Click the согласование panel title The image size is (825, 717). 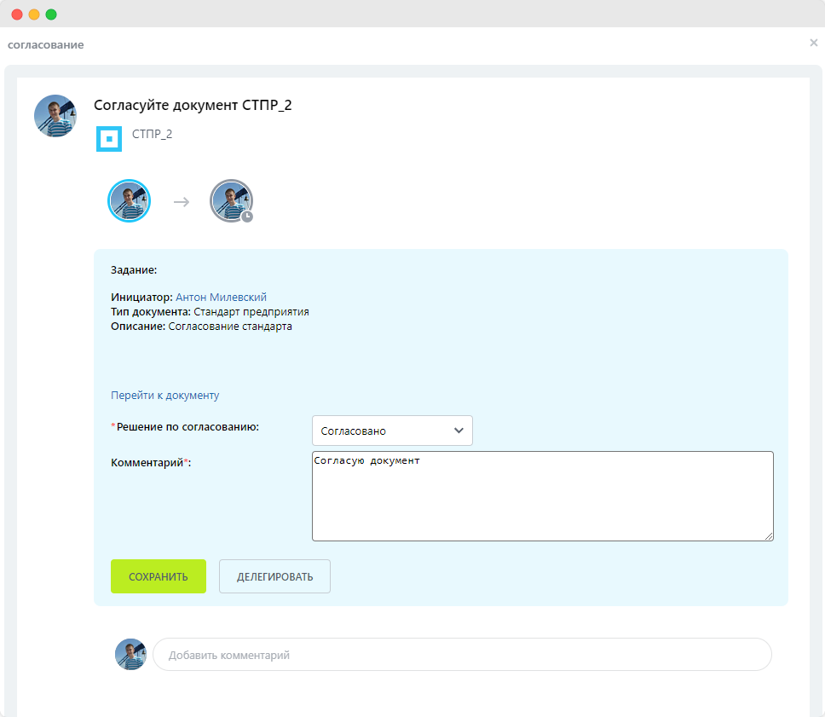pos(46,44)
